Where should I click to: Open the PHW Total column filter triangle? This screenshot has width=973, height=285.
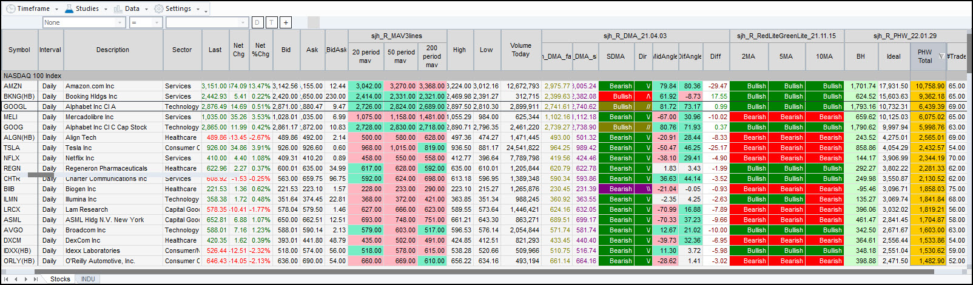[x=941, y=56]
